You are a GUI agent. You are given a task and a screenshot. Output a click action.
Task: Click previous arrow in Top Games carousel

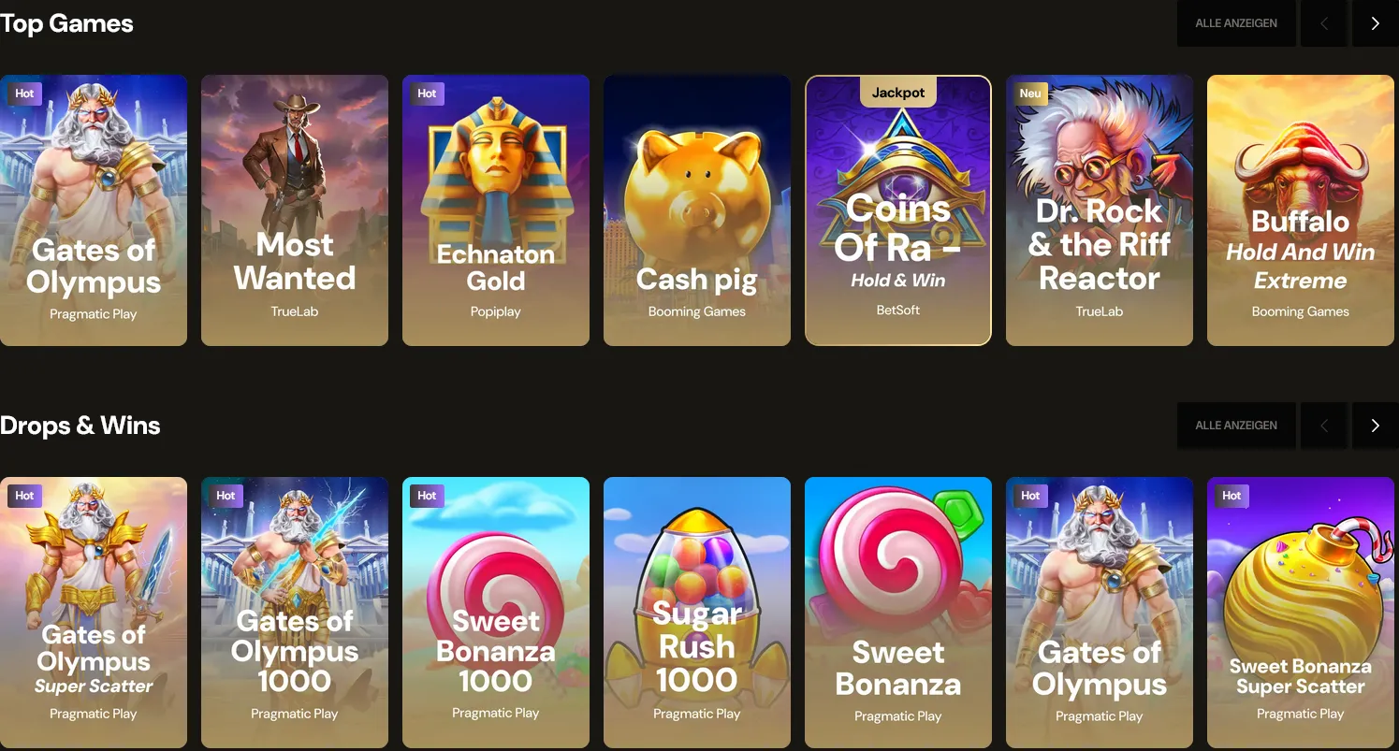(x=1323, y=23)
